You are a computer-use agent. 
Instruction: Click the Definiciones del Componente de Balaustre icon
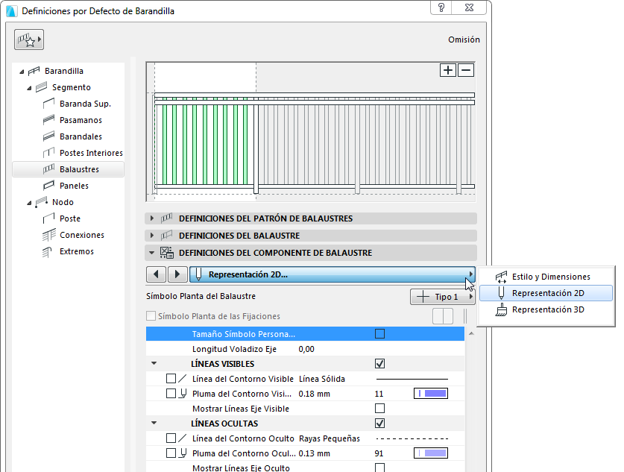tap(167, 253)
